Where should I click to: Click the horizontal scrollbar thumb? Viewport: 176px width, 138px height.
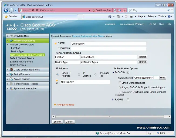(x=110, y=117)
